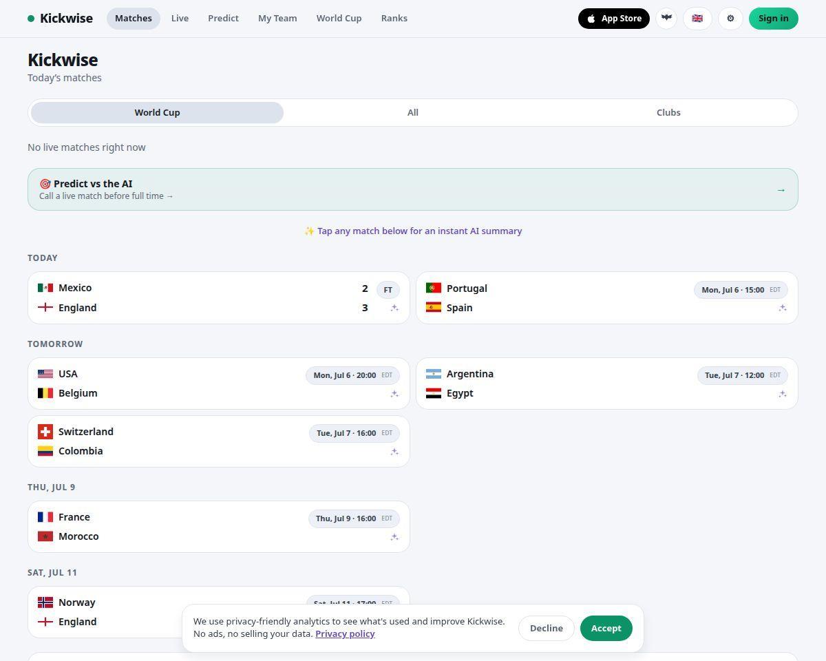Click the Switzerland flag icon
This screenshot has width=826, height=661.
[x=45, y=432]
